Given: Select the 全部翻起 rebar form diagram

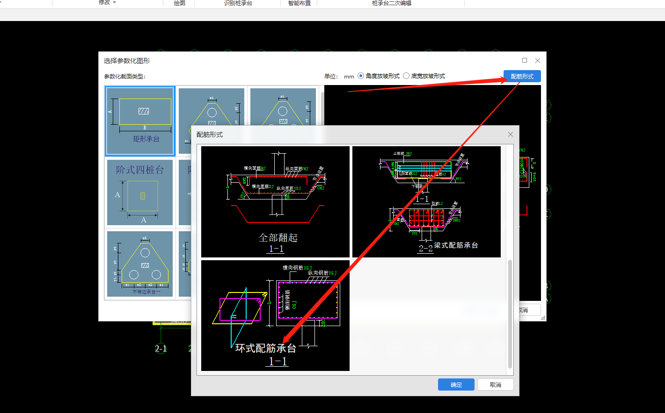Looking at the screenshot, I should pyautogui.click(x=275, y=201).
